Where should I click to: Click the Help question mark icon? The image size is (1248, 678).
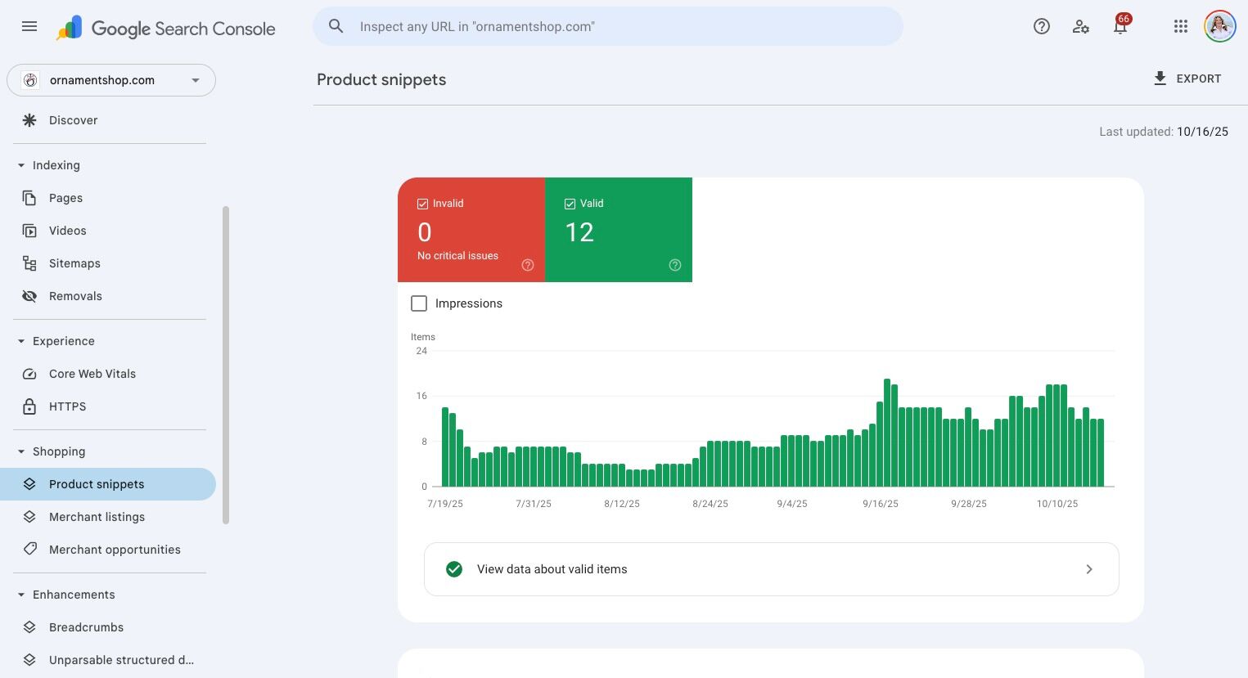coord(1041,26)
